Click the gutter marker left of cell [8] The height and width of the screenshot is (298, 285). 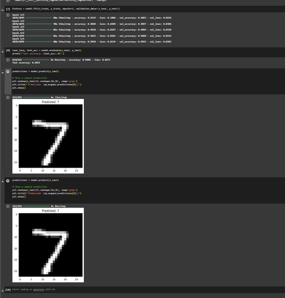(3, 51)
